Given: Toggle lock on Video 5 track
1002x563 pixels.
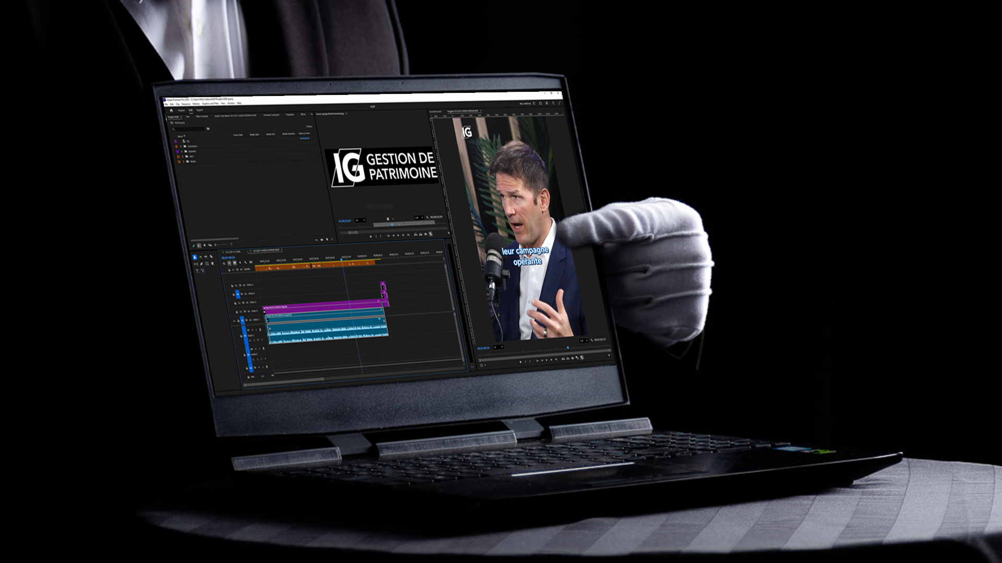Looking at the screenshot, I should pyautogui.click(x=232, y=286).
